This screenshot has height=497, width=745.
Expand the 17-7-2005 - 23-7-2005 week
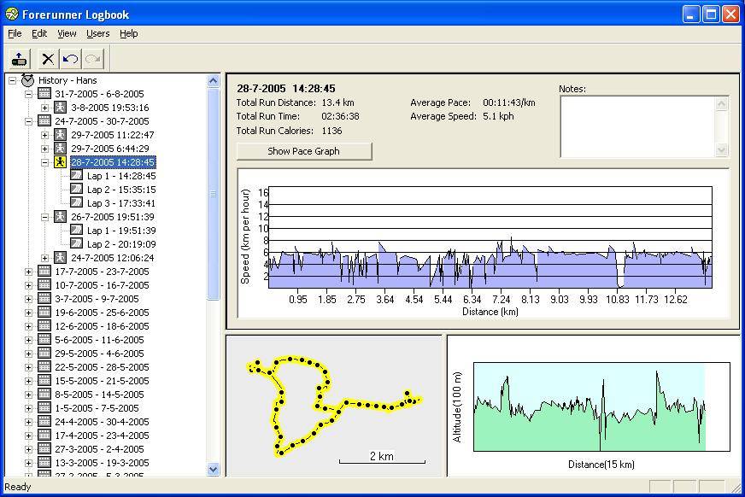click(x=28, y=272)
